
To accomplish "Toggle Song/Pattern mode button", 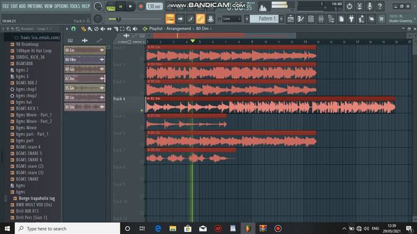I will [x=111, y=6].
